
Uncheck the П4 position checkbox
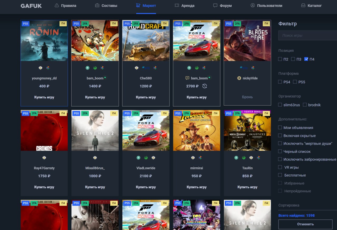306,59
